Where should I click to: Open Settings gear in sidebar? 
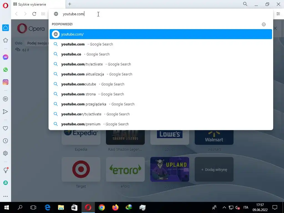click(6, 153)
